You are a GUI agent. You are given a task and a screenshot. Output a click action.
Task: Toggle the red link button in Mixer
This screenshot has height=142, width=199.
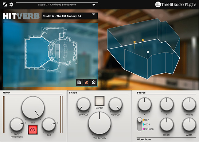[x=33, y=130]
